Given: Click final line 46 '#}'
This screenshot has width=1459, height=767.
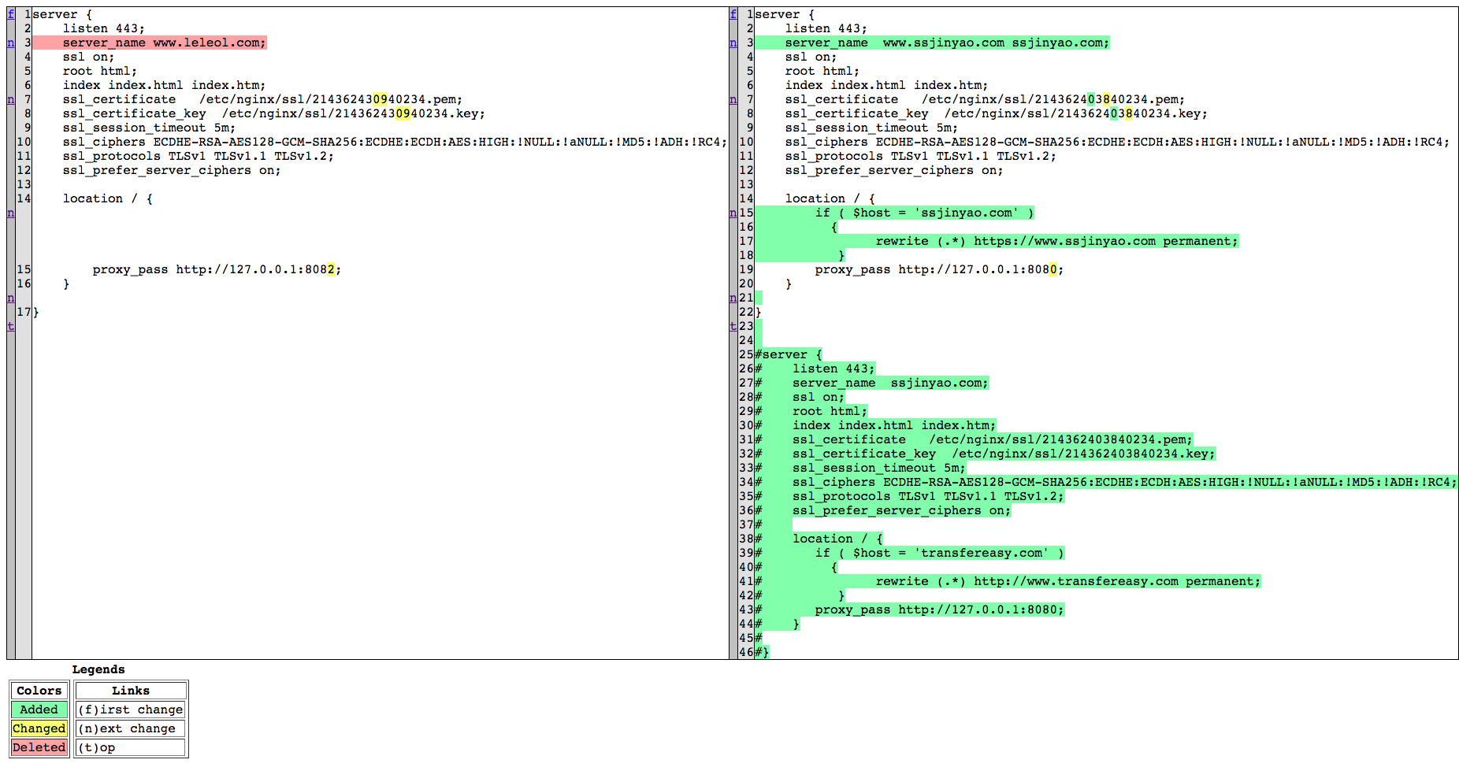Looking at the screenshot, I should [x=763, y=652].
